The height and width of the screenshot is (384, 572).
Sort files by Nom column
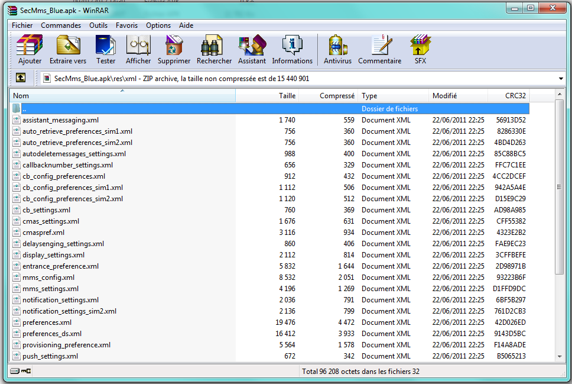coord(122,96)
